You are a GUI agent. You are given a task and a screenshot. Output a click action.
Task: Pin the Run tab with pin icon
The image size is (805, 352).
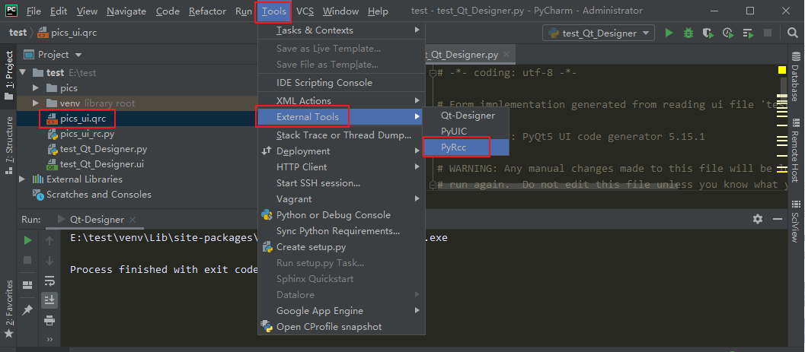pyautogui.click(x=27, y=310)
